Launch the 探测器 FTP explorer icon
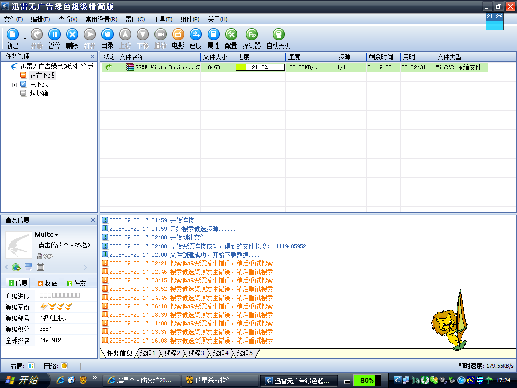Screen dimensions: 517x388 tap(252, 34)
